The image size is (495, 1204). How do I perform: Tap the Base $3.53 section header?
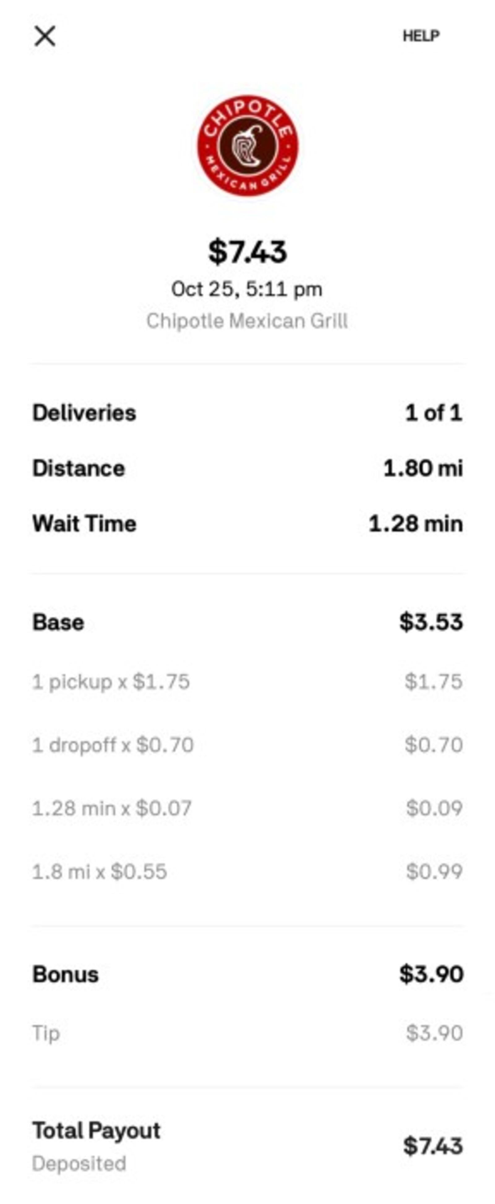pos(247,622)
